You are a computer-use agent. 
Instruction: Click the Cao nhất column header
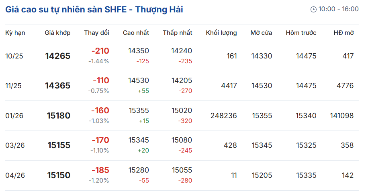coord(136,33)
